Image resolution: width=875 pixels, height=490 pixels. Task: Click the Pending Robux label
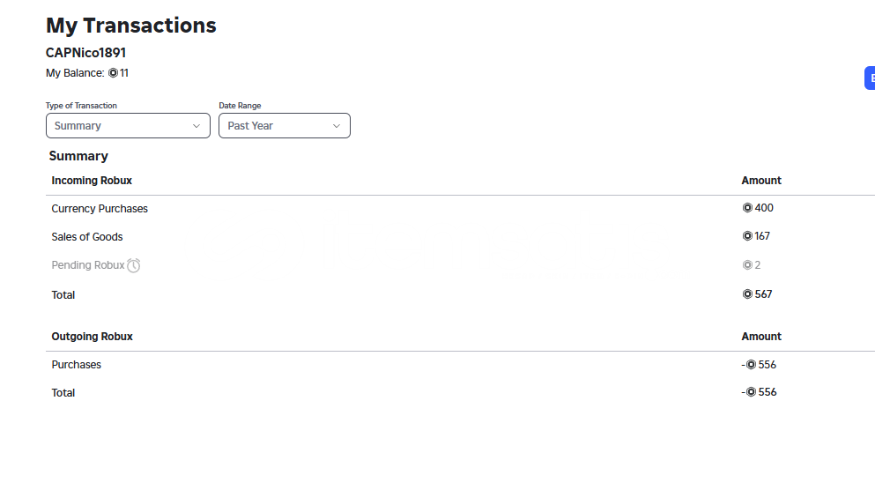point(87,265)
